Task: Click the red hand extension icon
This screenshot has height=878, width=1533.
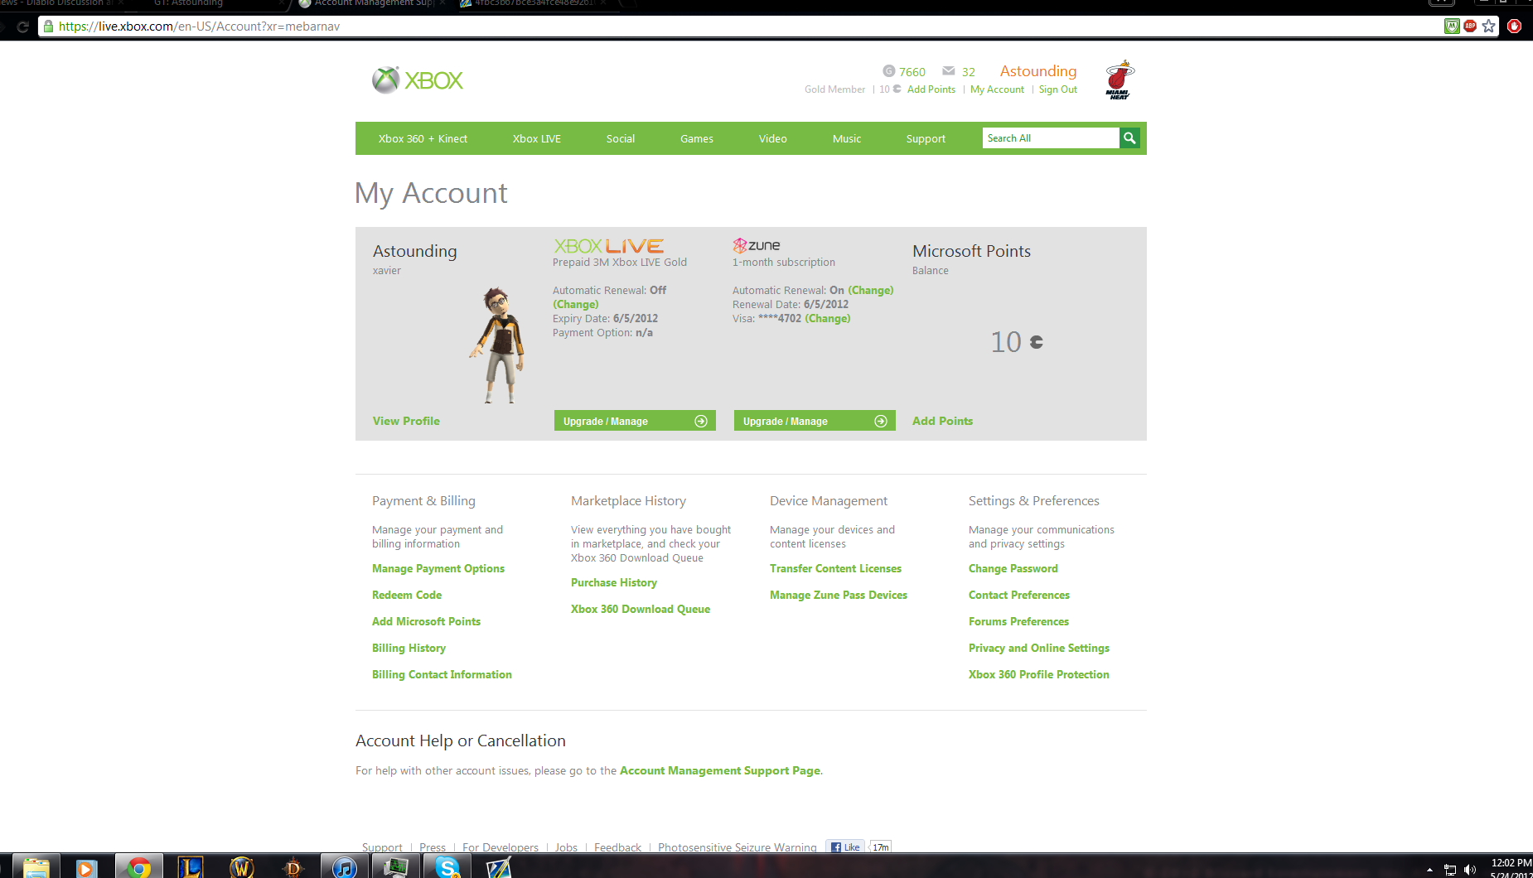Action: (1515, 27)
